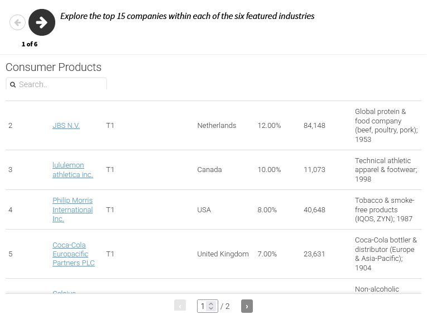
Task: Click rank number 5
Action: pos(11,254)
